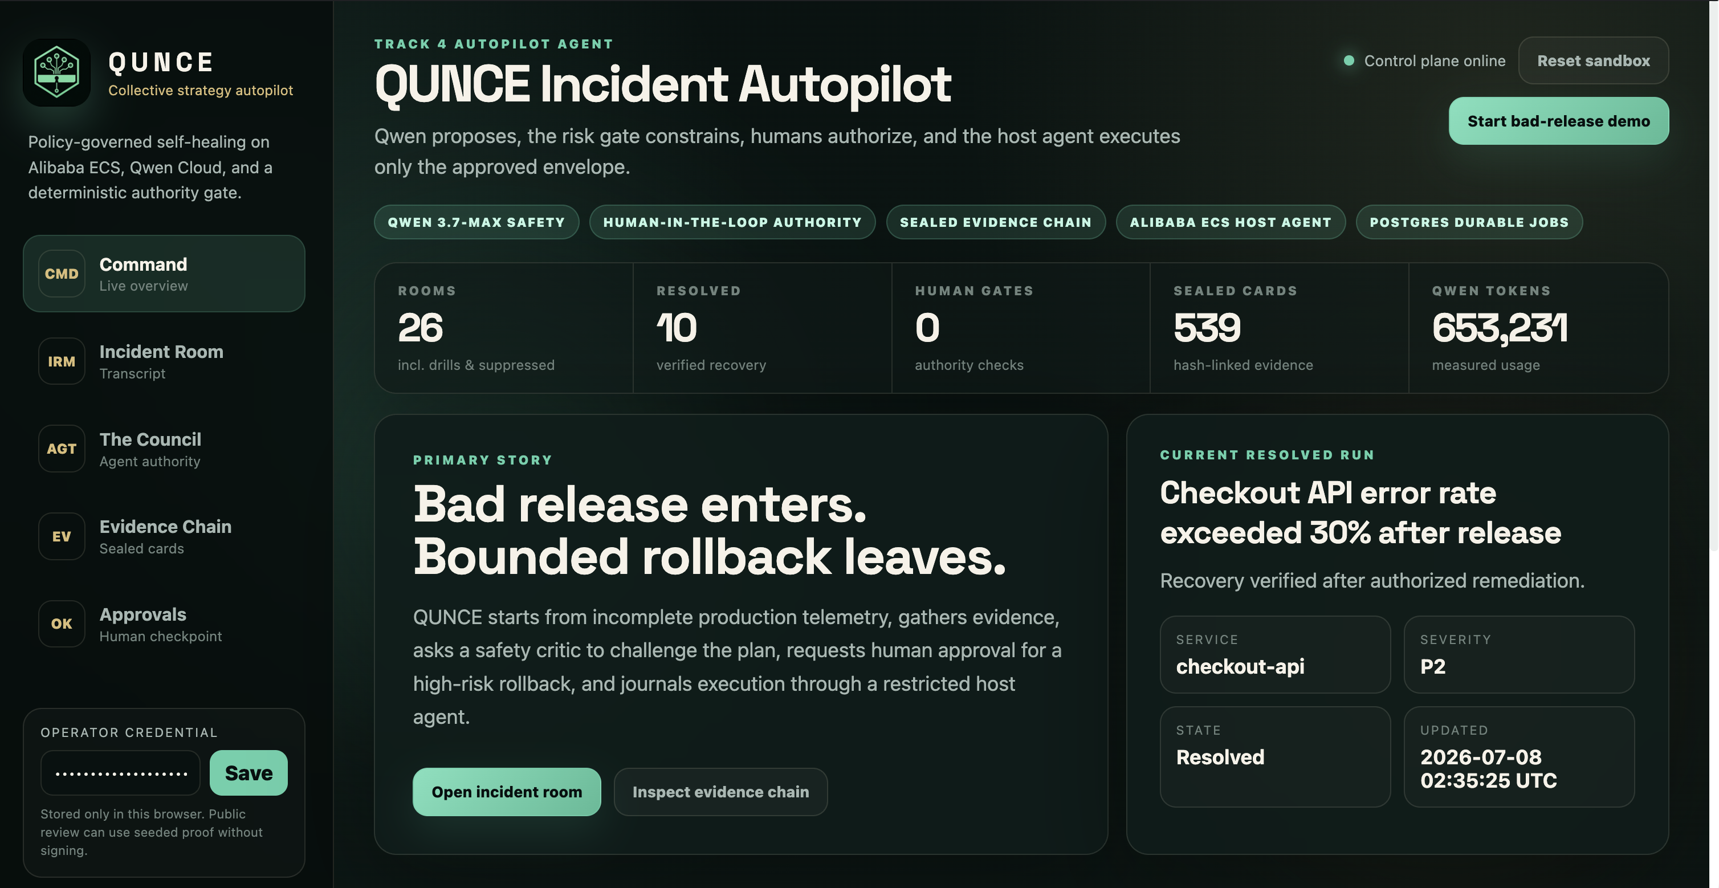Click the QUNCE hexagon logo icon
Screen dimensions: 1719x888
coord(57,73)
